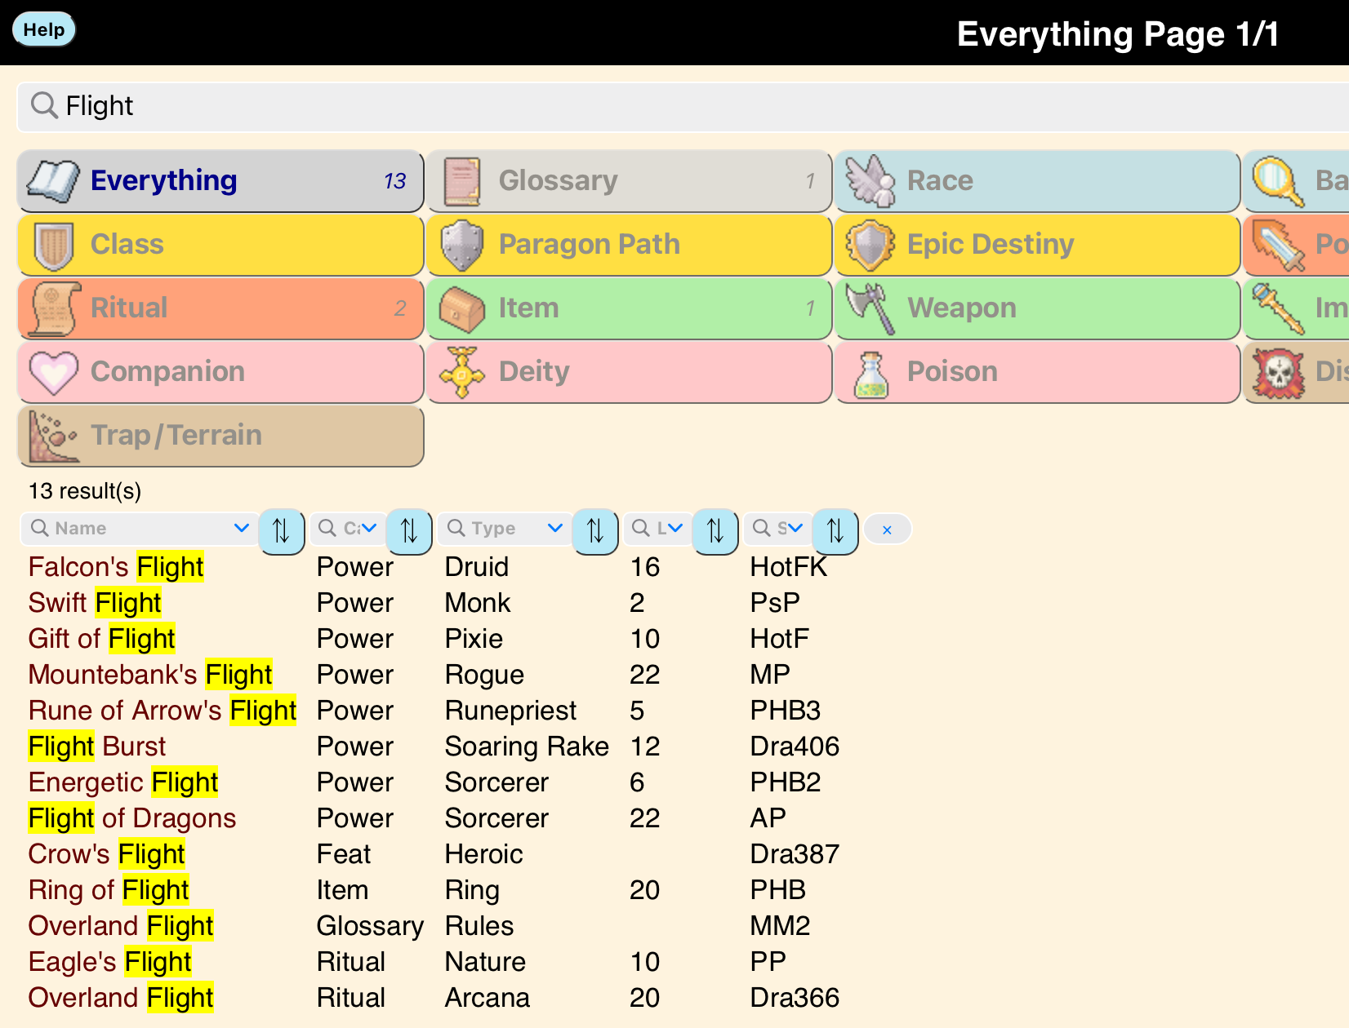Switch to the Paragon Path tab
The image size is (1349, 1028).
pos(629,245)
